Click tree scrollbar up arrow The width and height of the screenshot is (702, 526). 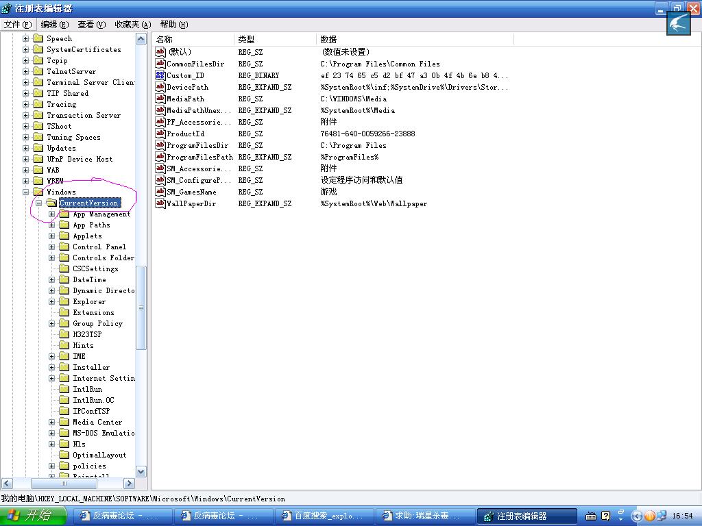pos(141,39)
